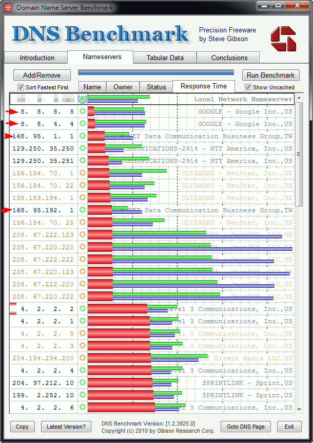Click orange status icon of 198.153.194.1
The width and height of the screenshot is (313, 443).
82,197
